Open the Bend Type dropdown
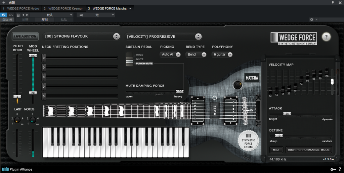Image resolution: width=344 pixels, height=173 pixels. [196, 55]
